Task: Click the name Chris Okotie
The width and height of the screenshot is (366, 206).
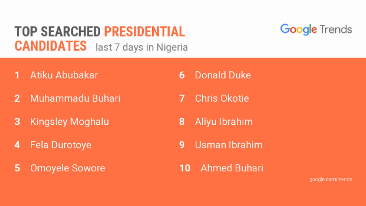Action: tap(222, 99)
